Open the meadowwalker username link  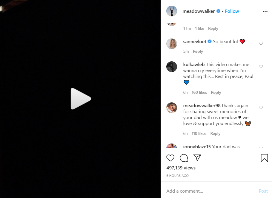tap(199, 11)
